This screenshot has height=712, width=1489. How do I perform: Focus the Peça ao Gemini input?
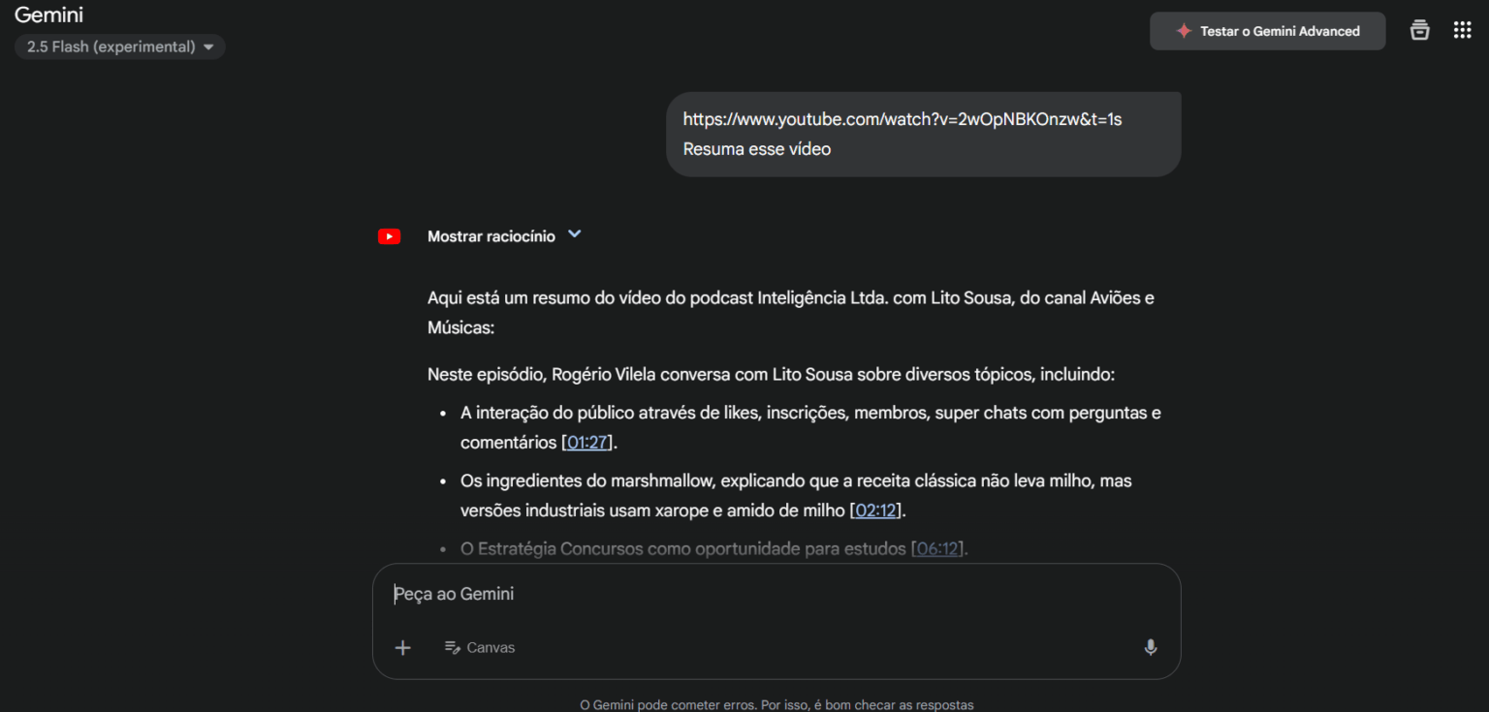coord(776,594)
